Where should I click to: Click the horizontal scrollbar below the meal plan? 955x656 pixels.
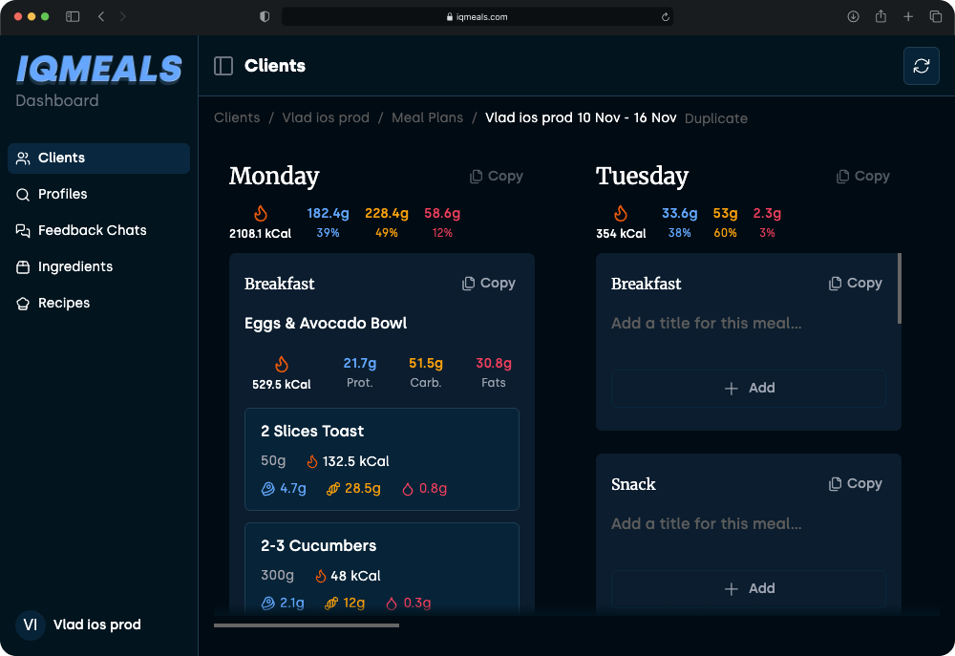306,625
